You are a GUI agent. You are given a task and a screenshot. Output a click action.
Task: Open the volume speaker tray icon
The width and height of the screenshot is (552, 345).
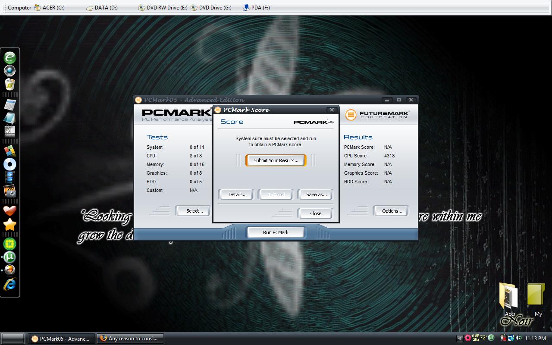point(518,338)
